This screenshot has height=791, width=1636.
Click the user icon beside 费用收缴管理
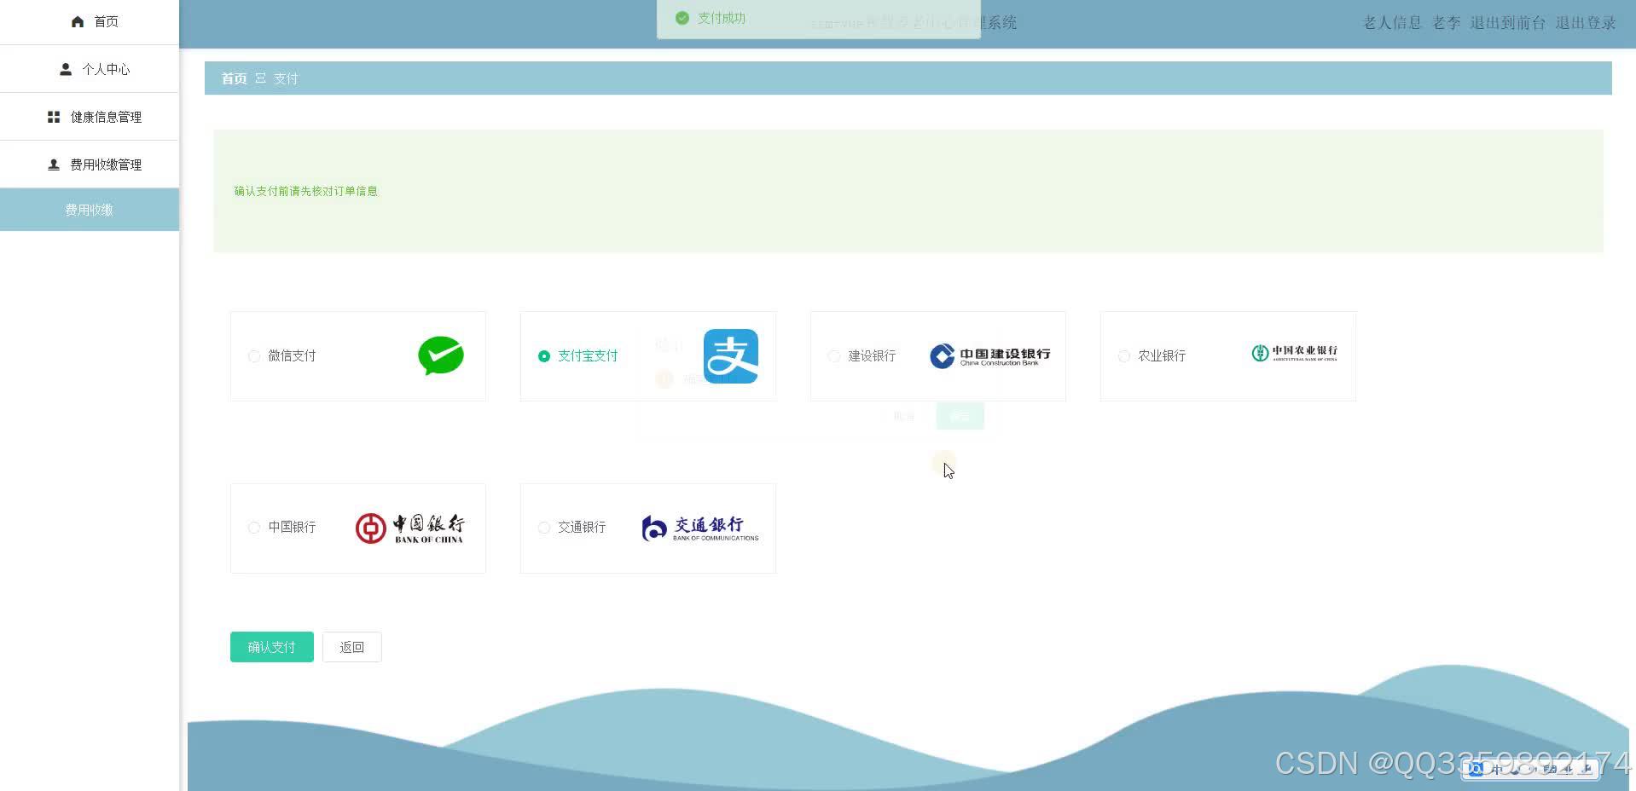point(54,165)
